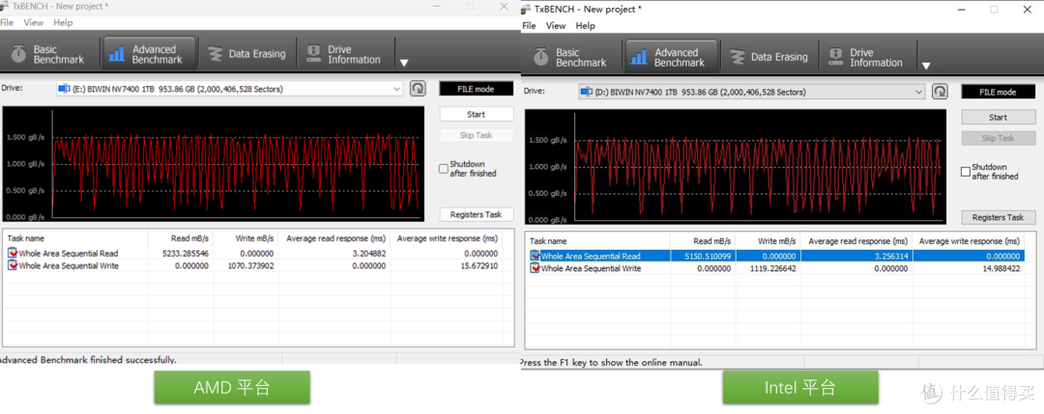Refresh drive list icon beside E: drive
Viewport: 1044px width, 414px height.
418,89
